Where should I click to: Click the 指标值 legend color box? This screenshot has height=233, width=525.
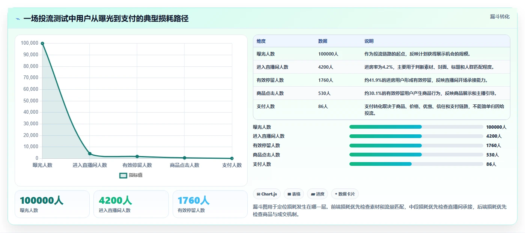click(x=123, y=175)
